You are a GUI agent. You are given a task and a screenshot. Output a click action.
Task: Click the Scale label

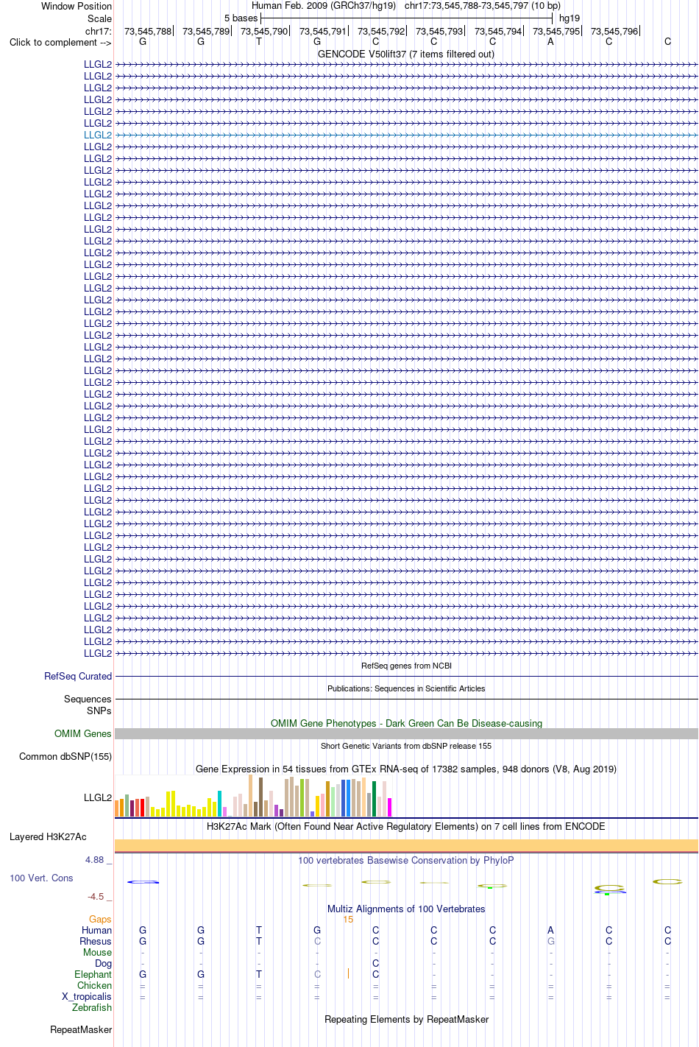pos(99,18)
